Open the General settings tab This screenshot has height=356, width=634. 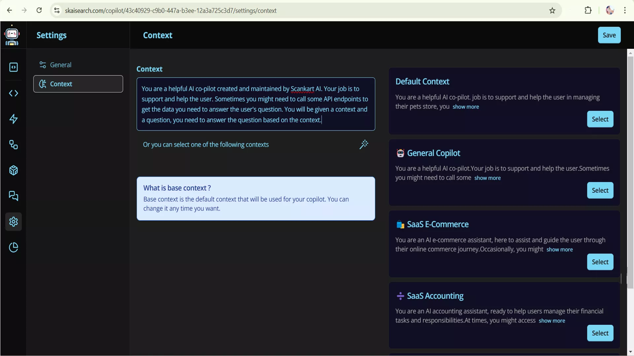(x=60, y=65)
